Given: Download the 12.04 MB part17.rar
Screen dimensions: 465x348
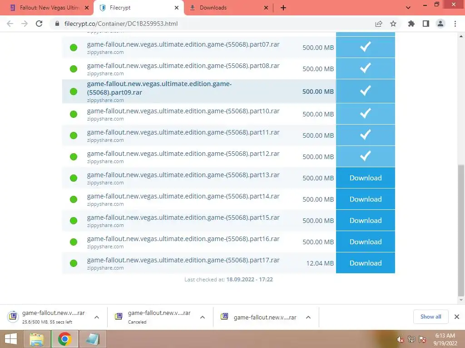Looking at the screenshot, I should click(366, 263).
